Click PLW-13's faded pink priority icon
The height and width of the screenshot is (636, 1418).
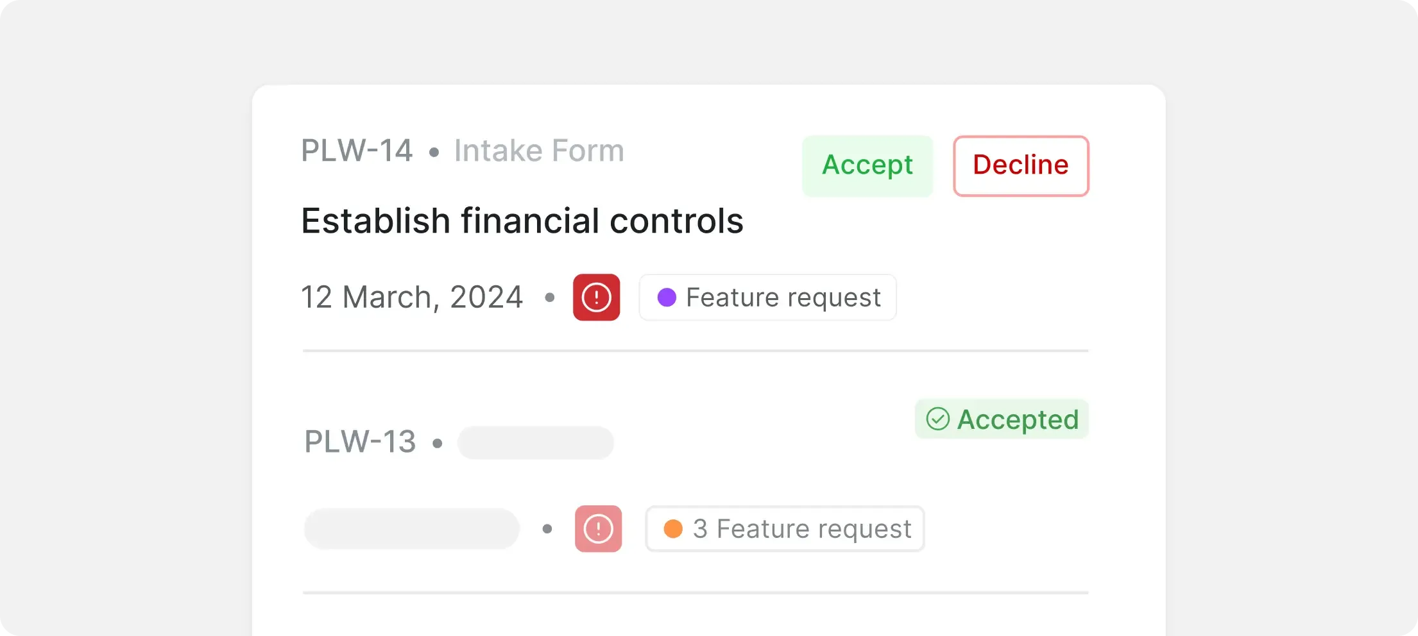click(598, 529)
